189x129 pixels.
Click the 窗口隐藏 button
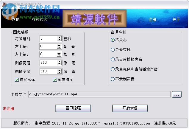pyautogui.click(x=73, y=108)
